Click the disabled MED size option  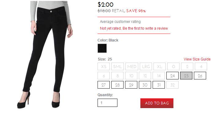(x=132, y=67)
